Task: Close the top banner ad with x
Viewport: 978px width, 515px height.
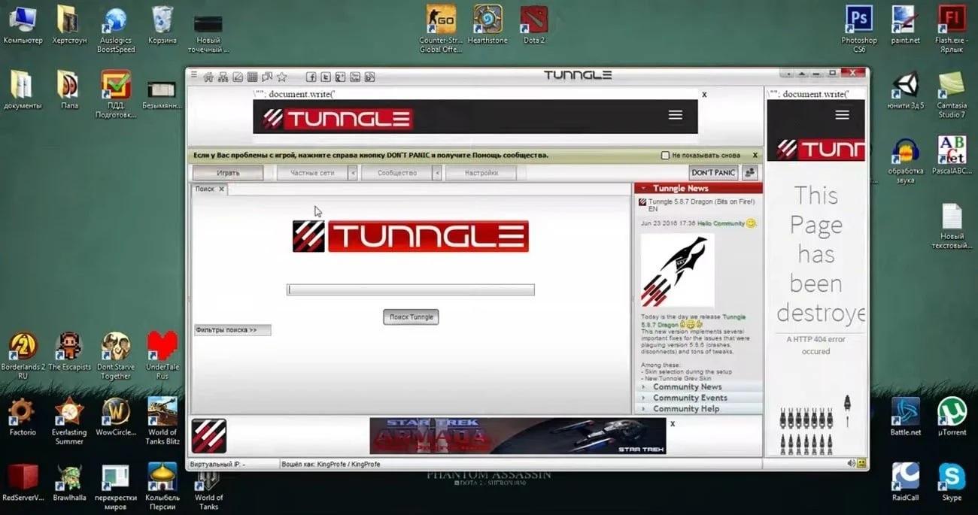Action: (704, 95)
